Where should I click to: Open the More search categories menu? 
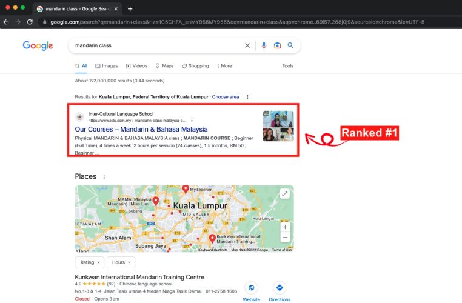click(x=224, y=66)
